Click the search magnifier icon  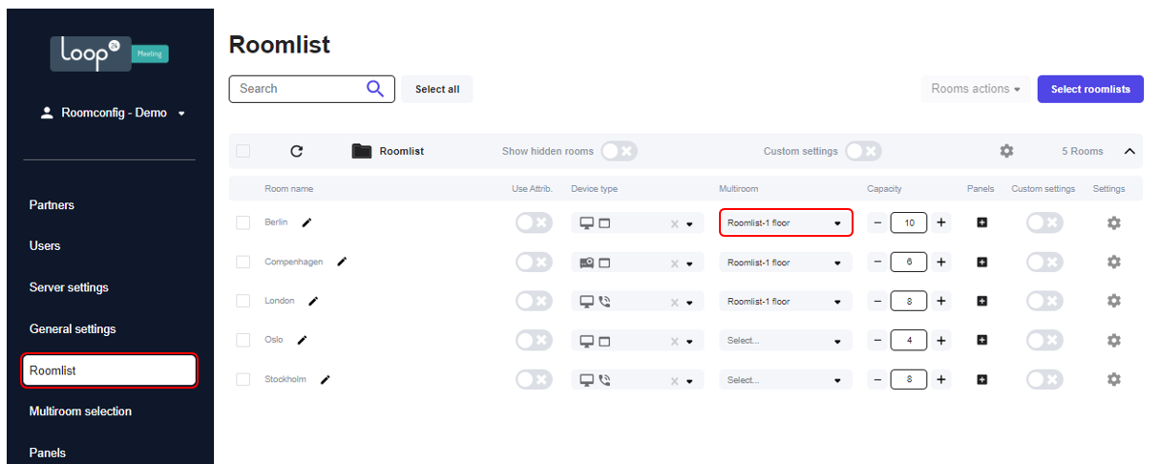pos(375,89)
